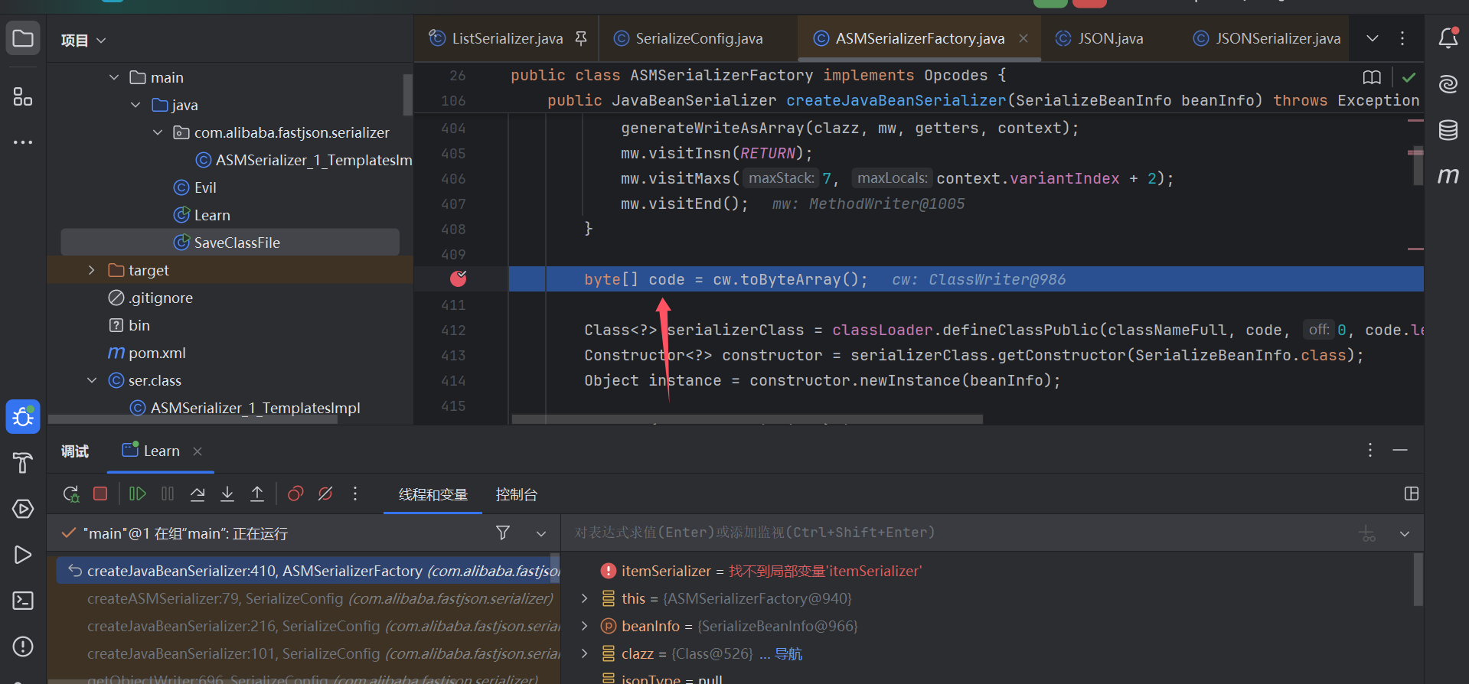Screen dimensions: 1469x684
Task: Switch to the JSON.java tab
Action: (1099, 38)
